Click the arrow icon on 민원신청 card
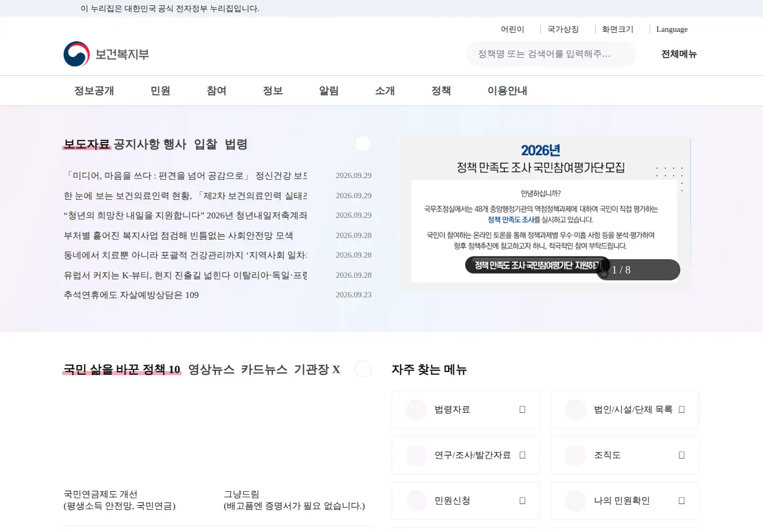 pos(522,501)
